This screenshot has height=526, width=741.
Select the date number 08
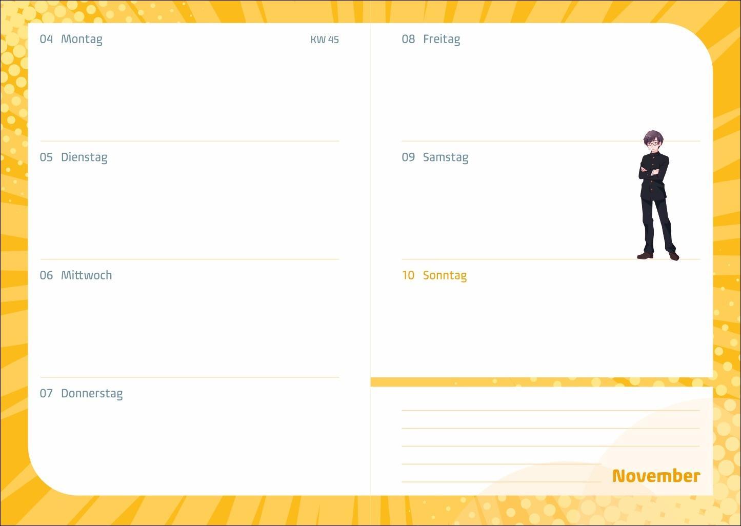[x=408, y=39]
